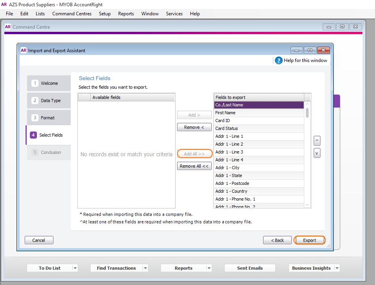Open the File menu
Image resolution: width=375 pixels, height=285 pixels.
9,14
